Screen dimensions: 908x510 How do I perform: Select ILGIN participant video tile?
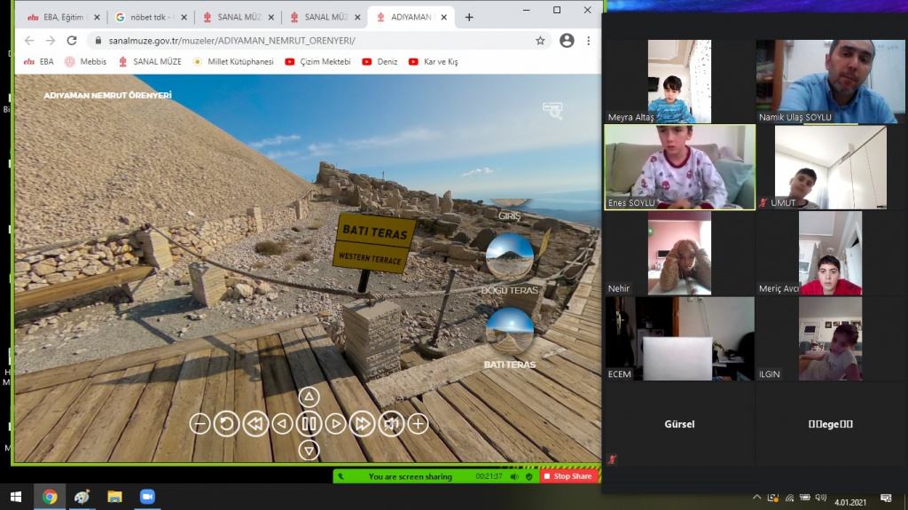click(830, 339)
